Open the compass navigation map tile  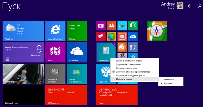pos(157,31)
